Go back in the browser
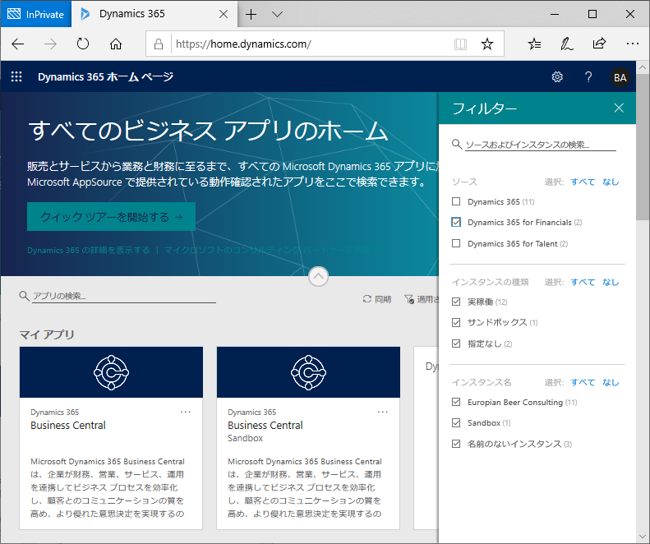650x544 pixels. 18,44
